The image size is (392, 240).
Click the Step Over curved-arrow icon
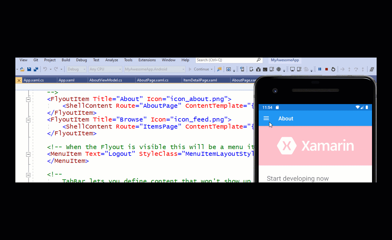[x=356, y=69]
